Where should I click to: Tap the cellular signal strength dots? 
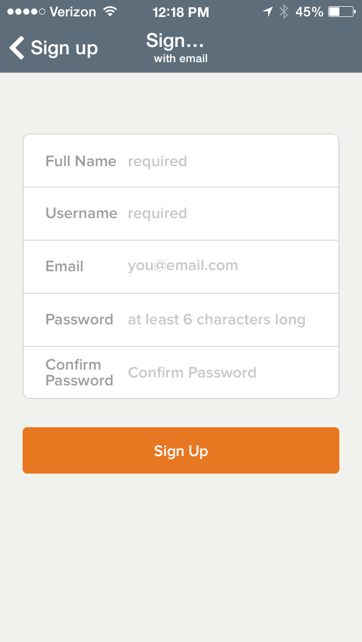pyautogui.click(x=26, y=11)
